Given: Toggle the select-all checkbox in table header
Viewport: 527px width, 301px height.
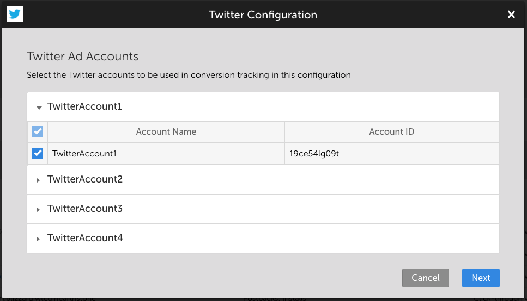Looking at the screenshot, I should pos(38,132).
